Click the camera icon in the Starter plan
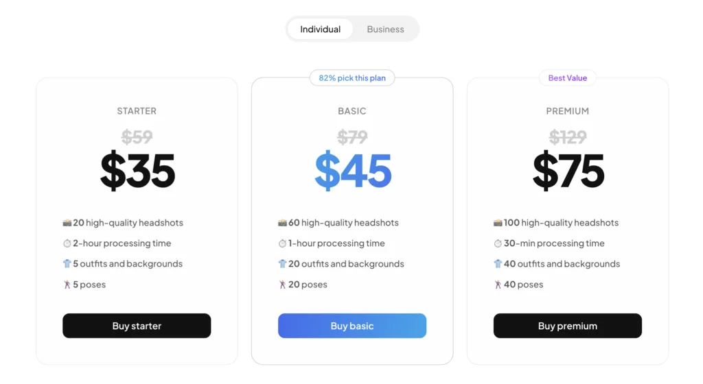703x384 pixels. click(67, 223)
